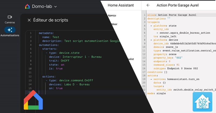Select the Automatisations sparkle icon
Image resolution: width=216 pixels, height=113 pixels.
coord(10,30)
